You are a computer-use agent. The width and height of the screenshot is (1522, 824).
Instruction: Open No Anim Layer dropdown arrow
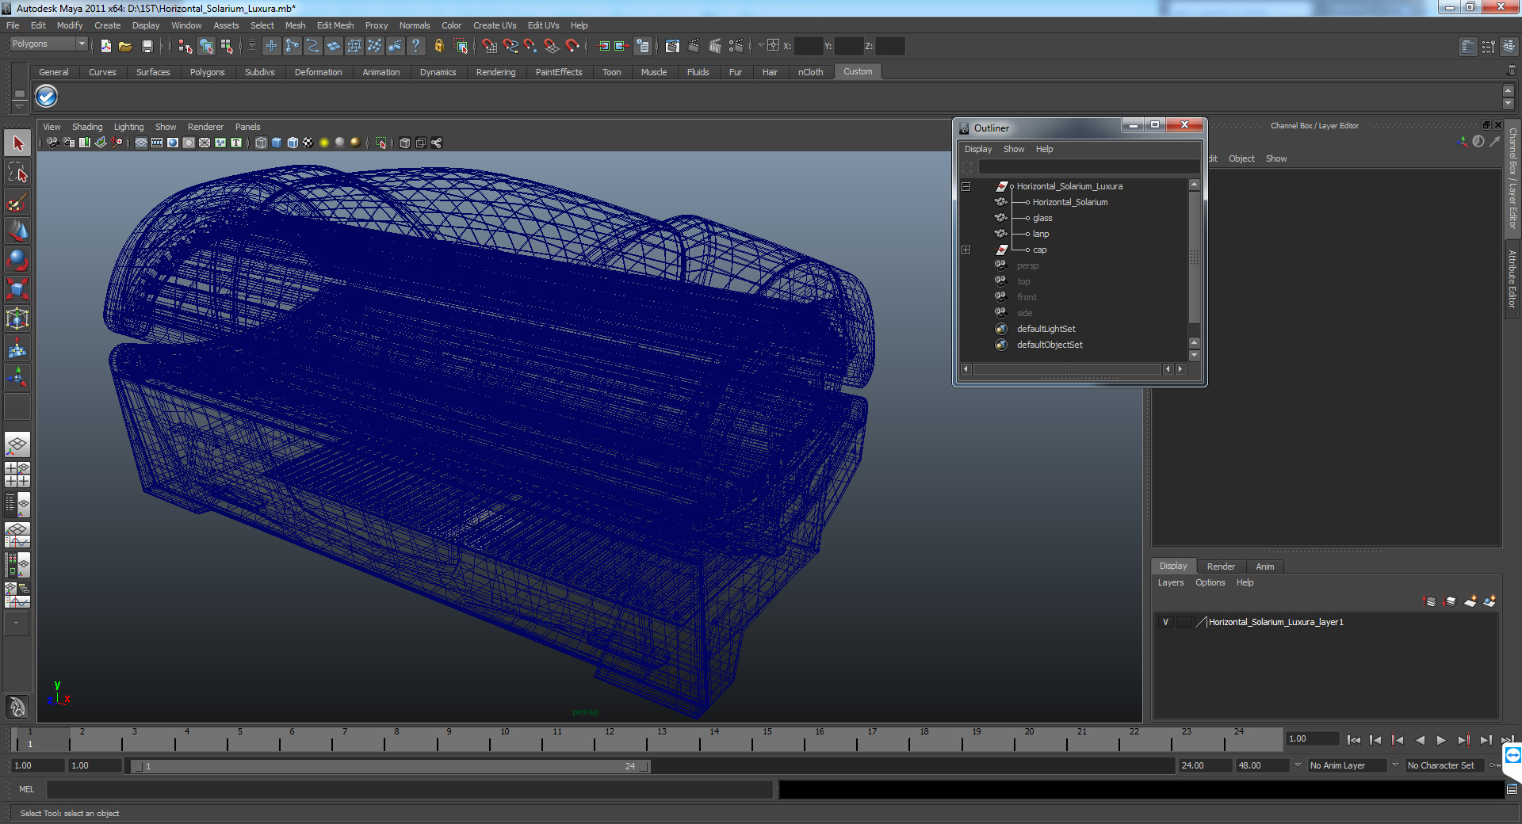pyautogui.click(x=1298, y=765)
